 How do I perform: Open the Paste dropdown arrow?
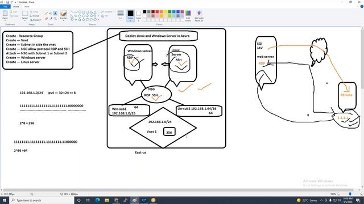5,20
